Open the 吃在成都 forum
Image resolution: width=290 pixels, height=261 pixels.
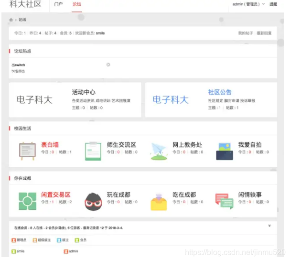click(184, 195)
